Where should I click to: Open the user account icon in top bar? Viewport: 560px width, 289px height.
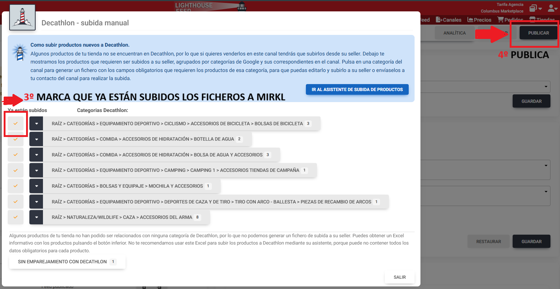[x=552, y=8]
